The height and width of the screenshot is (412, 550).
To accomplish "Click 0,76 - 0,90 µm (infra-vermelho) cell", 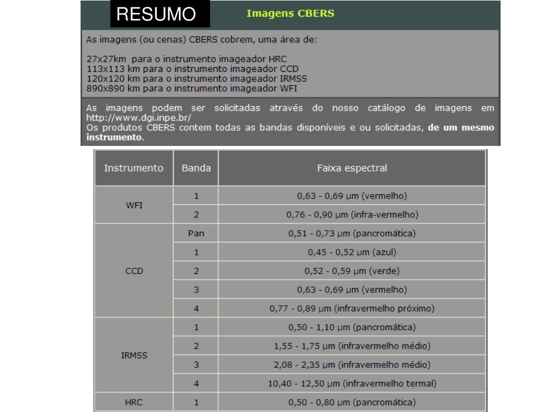I will point(352,215).
